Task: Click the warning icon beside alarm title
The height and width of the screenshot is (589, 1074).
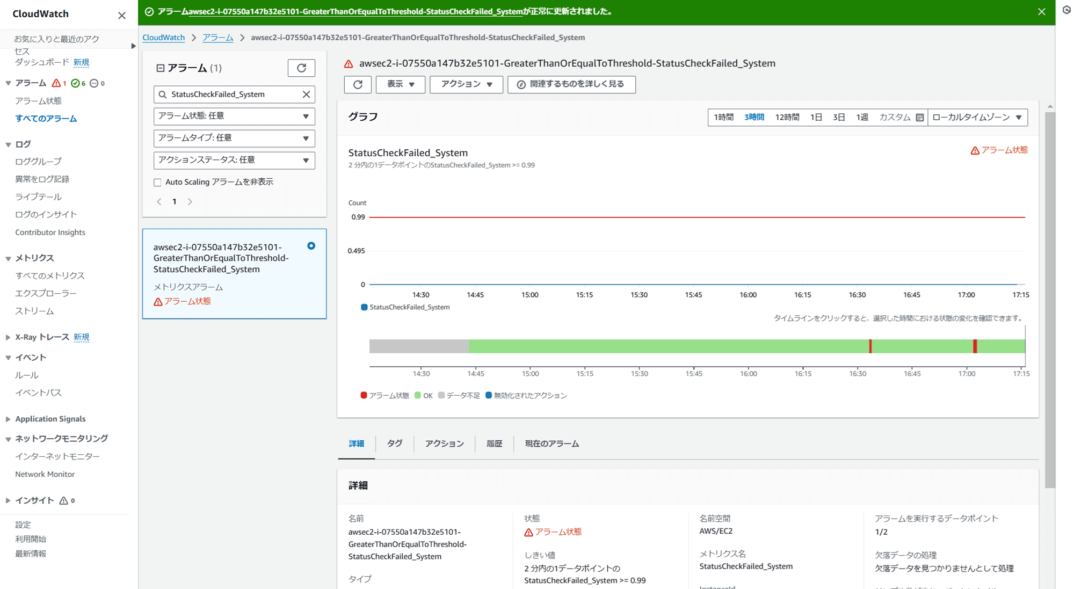Action: [x=349, y=64]
